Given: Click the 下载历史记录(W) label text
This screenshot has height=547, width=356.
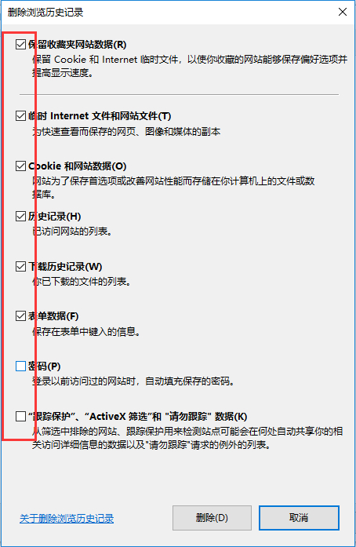Looking at the screenshot, I should 65,267.
